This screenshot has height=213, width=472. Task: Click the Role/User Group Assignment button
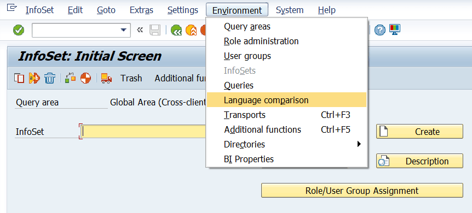click(x=362, y=191)
